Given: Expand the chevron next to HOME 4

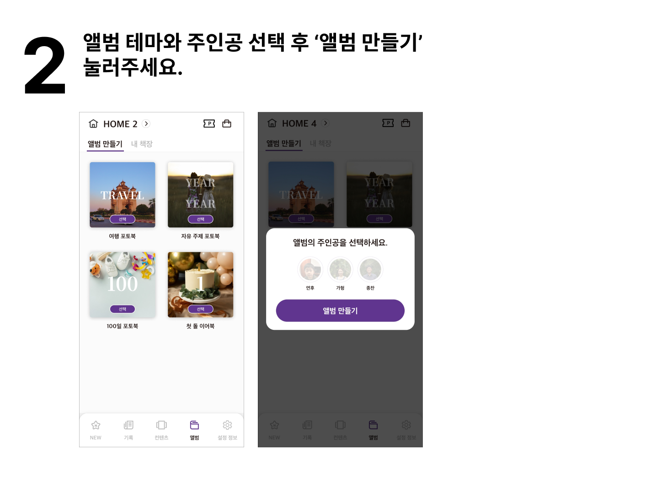Looking at the screenshot, I should pos(325,123).
